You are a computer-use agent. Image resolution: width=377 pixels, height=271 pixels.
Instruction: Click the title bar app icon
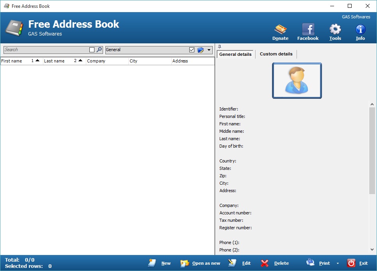[7, 6]
